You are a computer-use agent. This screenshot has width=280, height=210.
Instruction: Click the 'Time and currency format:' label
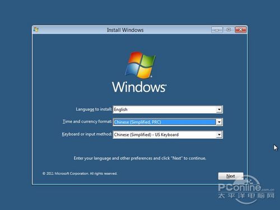tap(87, 122)
